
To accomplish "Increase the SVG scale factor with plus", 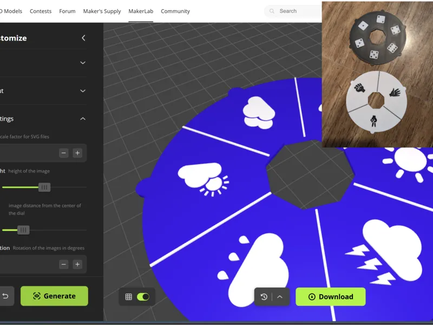I will (77, 153).
